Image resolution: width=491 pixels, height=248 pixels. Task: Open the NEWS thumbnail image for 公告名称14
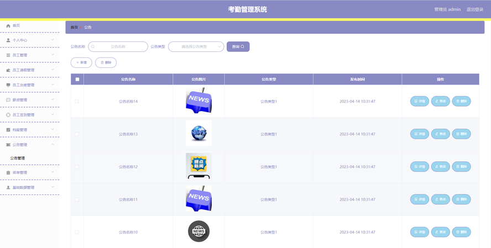click(199, 101)
